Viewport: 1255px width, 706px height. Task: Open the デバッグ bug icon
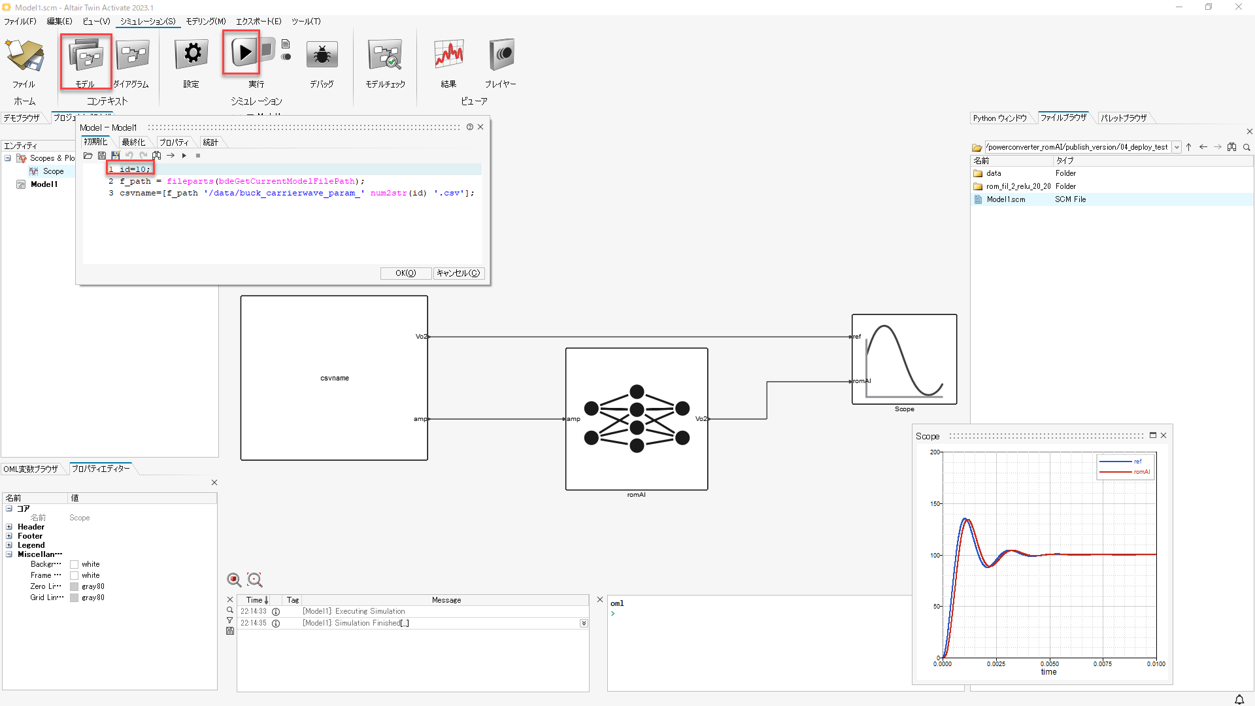322,55
